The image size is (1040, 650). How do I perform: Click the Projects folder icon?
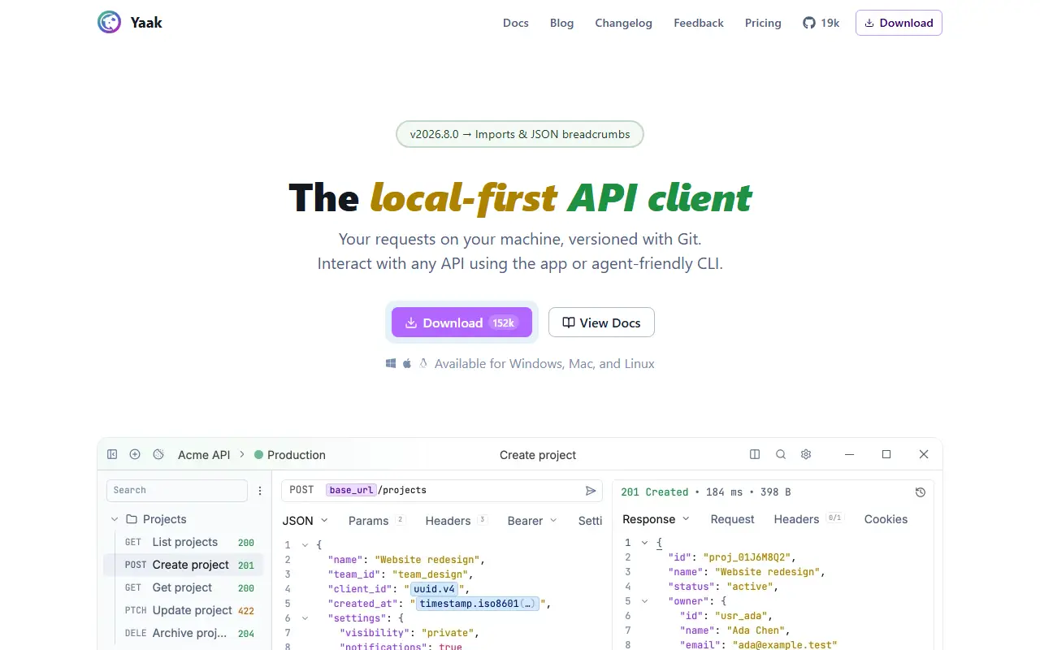coord(132,519)
